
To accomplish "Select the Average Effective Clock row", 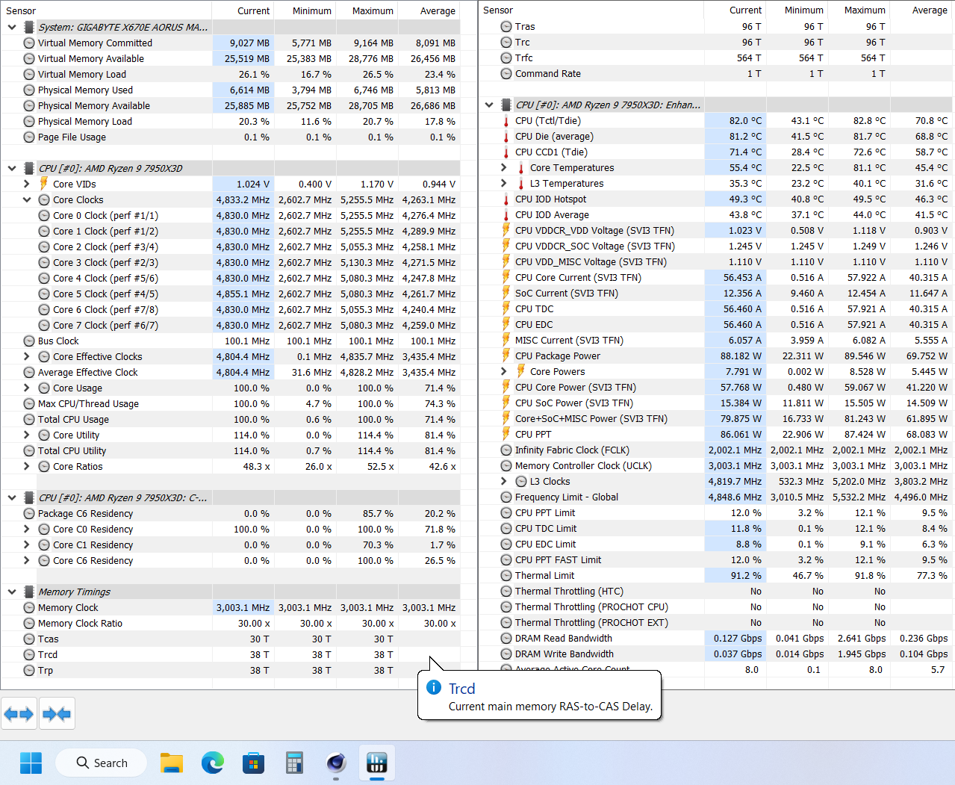I will point(230,372).
